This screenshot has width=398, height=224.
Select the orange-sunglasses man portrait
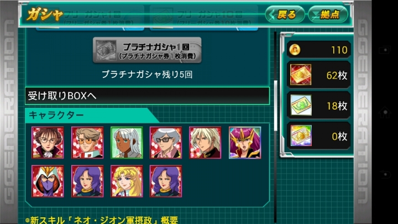tap(87, 143)
